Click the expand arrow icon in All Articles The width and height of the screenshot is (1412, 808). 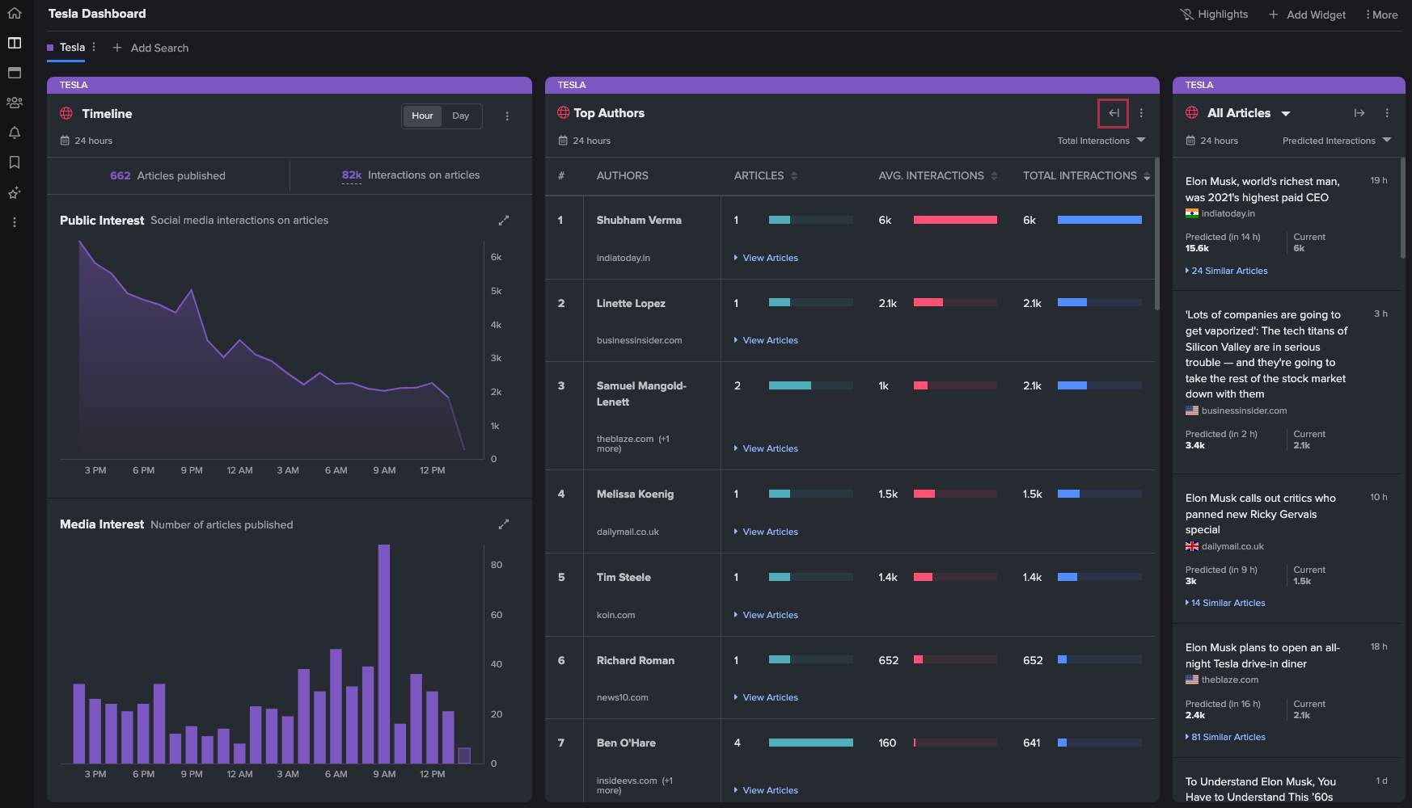pyautogui.click(x=1359, y=113)
